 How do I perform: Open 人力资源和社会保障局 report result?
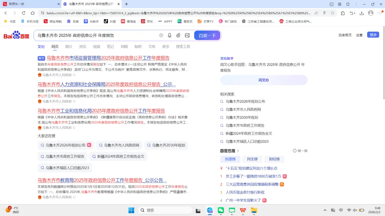(107, 84)
